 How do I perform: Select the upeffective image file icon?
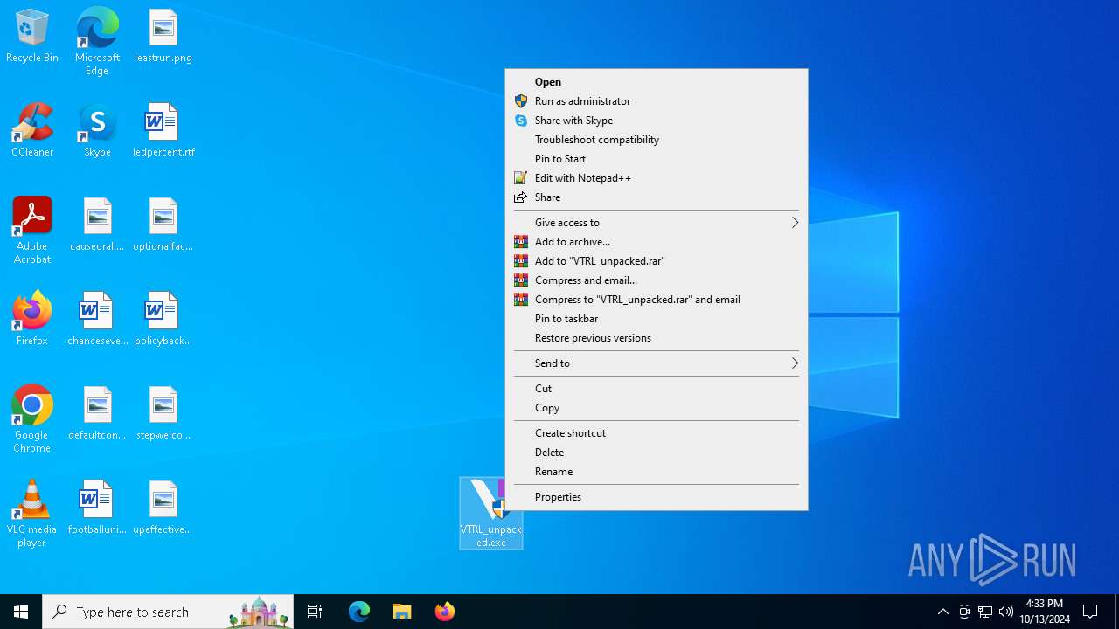[163, 508]
